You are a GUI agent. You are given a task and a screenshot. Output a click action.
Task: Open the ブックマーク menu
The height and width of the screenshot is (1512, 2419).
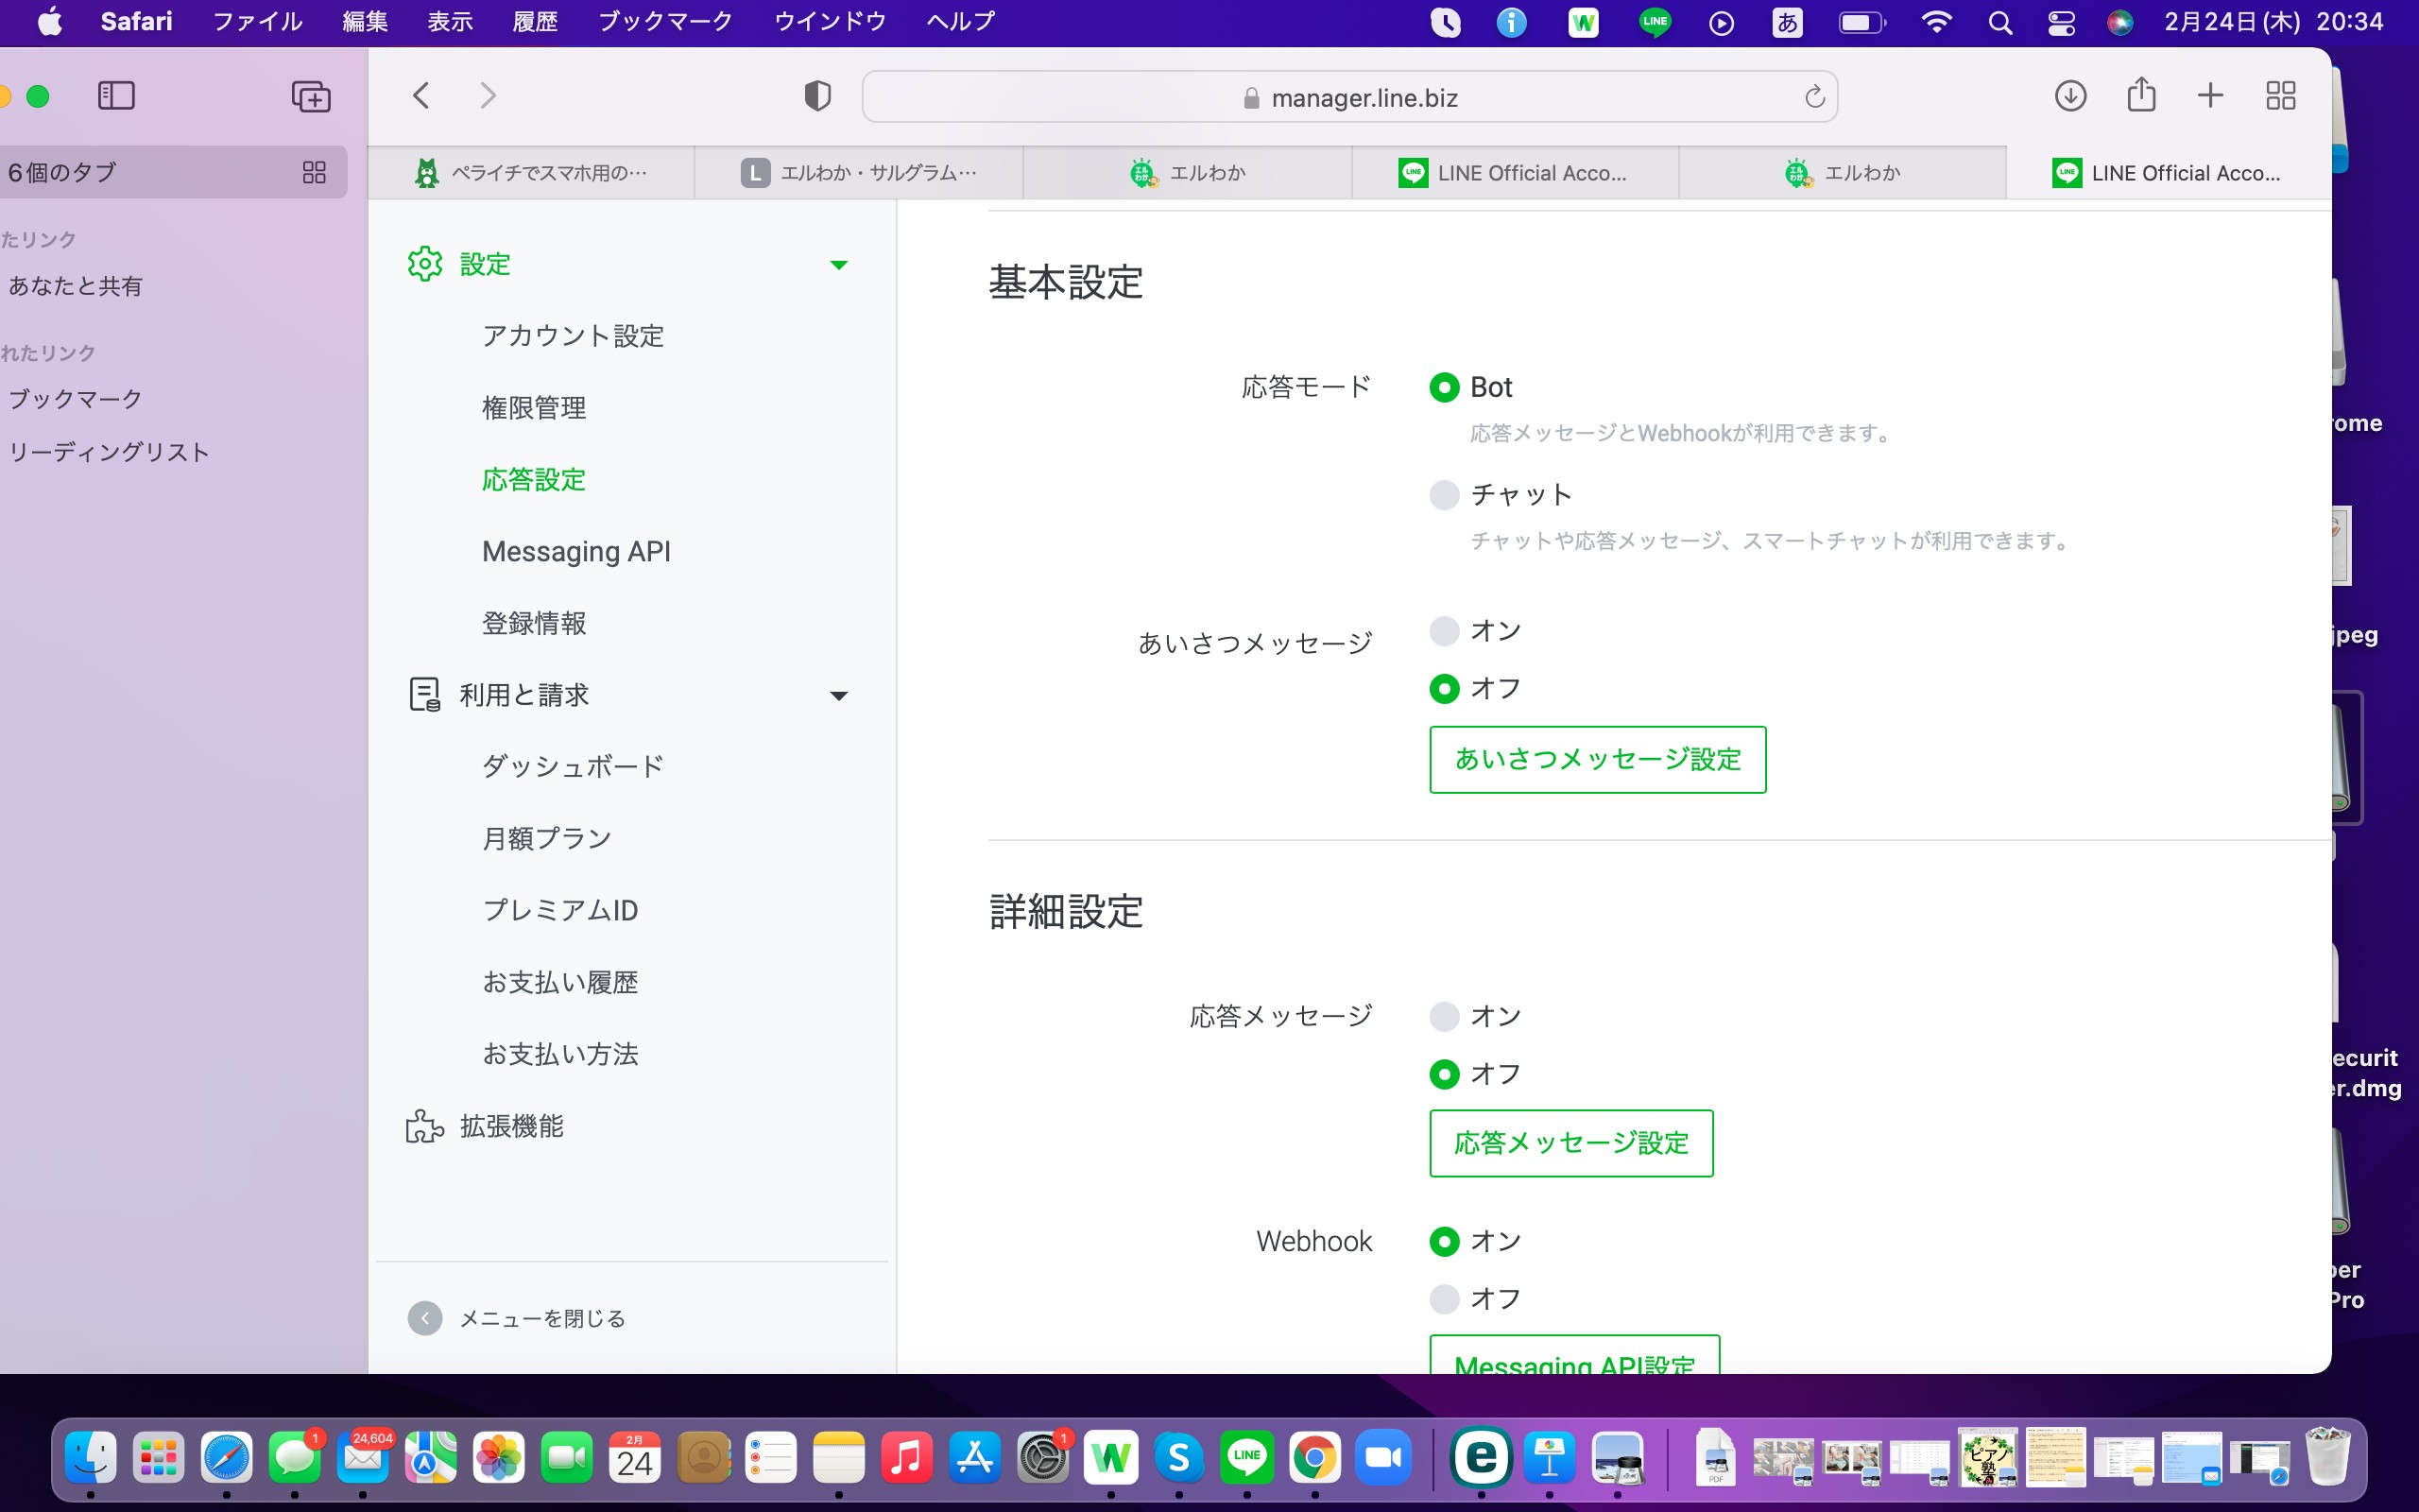664,21
